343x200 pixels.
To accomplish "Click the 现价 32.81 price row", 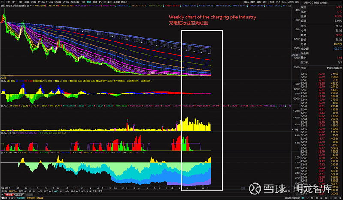I will [x=321, y=7].
